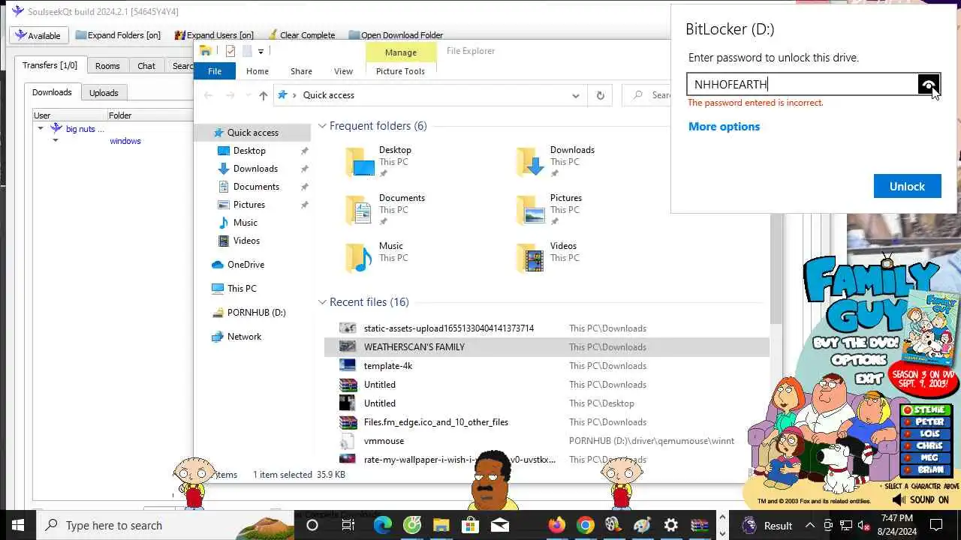Select STEWIE in Family Guy character list
Image resolution: width=961 pixels, height=540 pixels.
point(926,410)
